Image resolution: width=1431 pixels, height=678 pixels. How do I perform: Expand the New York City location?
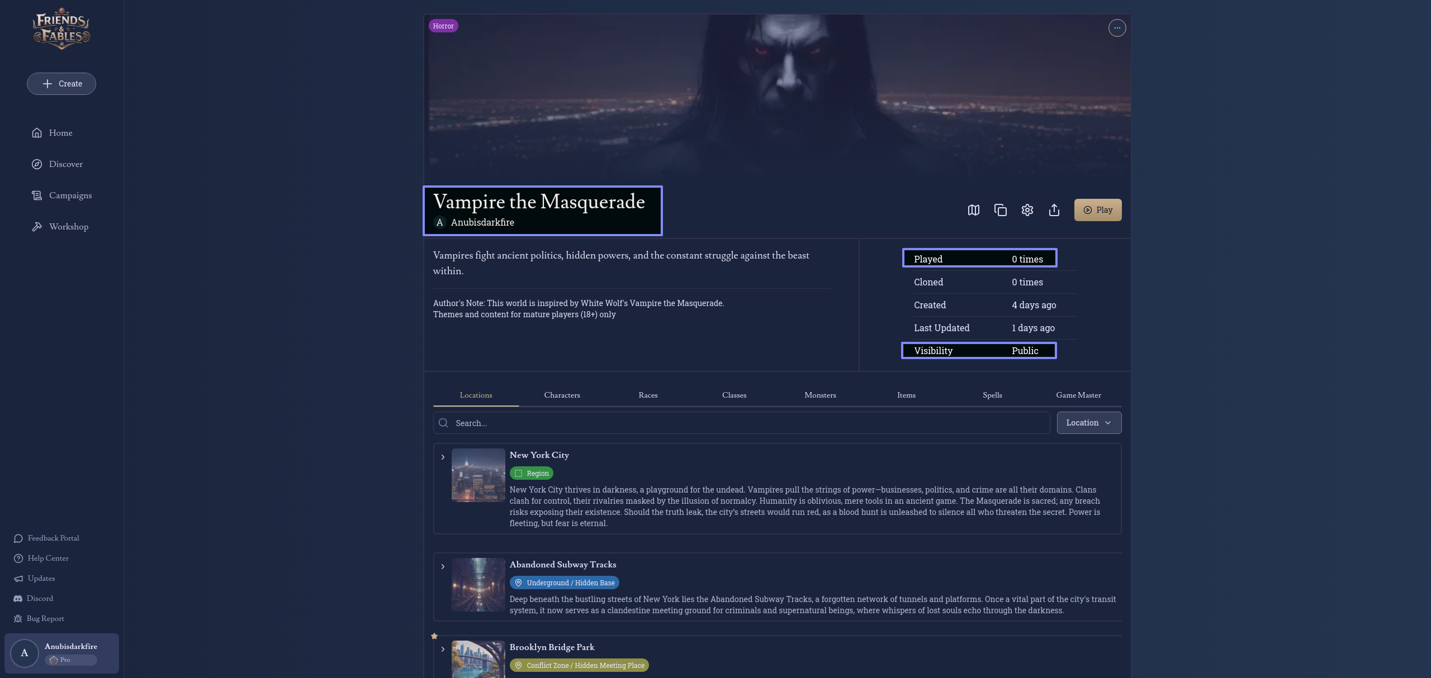click(x=443, y=457)
